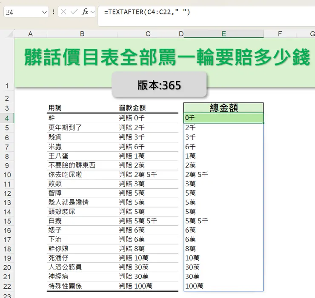315x298 pixels.
Task: Select cell 特殊性關係
Action: pyautogui.click(x=82, y=286)
